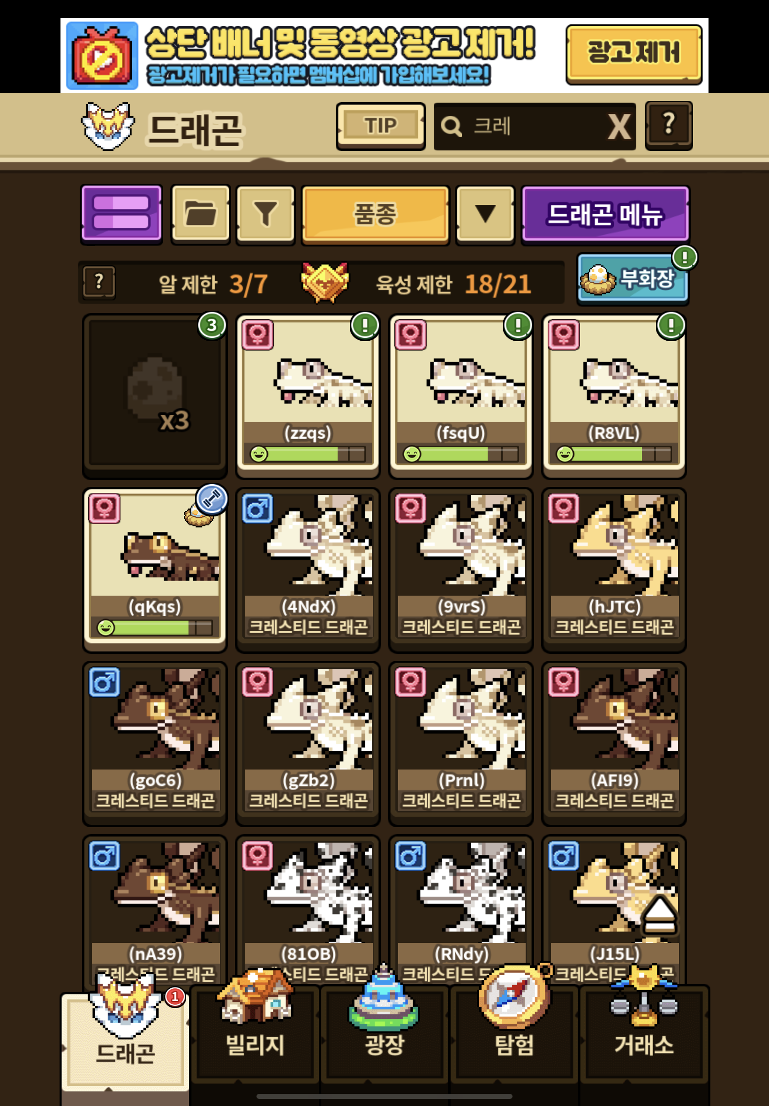
Task: Click the zzqs dragon's happiness bar
Action: pyautogui.click(x=308, y=454)
